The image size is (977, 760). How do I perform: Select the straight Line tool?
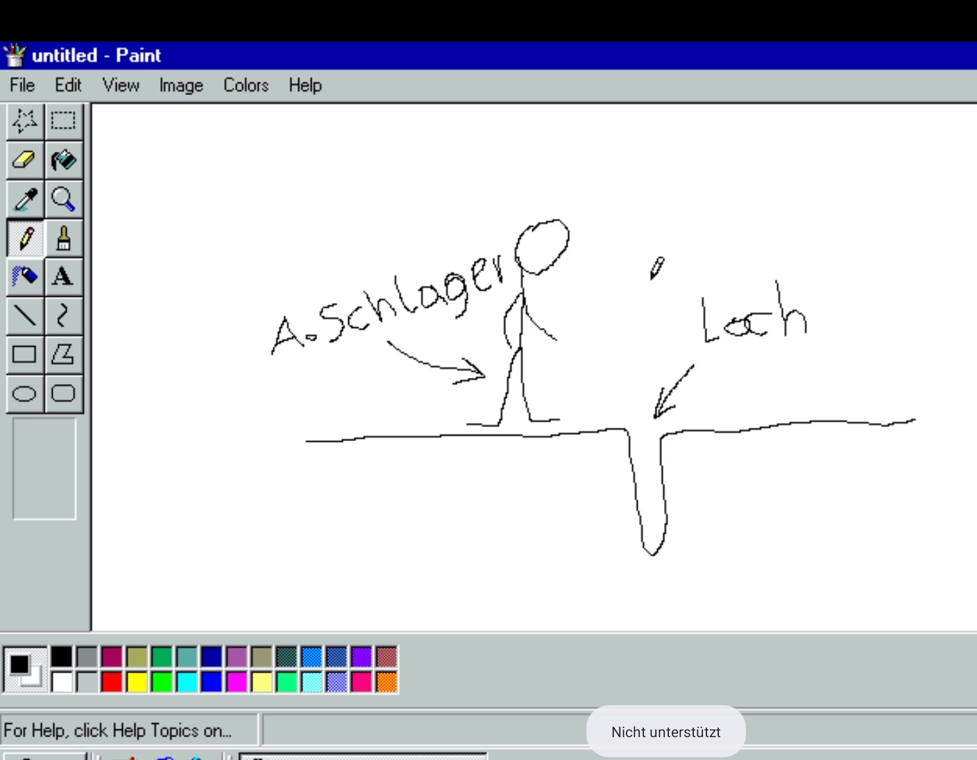tap(25, 316)
